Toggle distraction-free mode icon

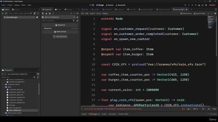pyautogui.click(x=216, y=9)
